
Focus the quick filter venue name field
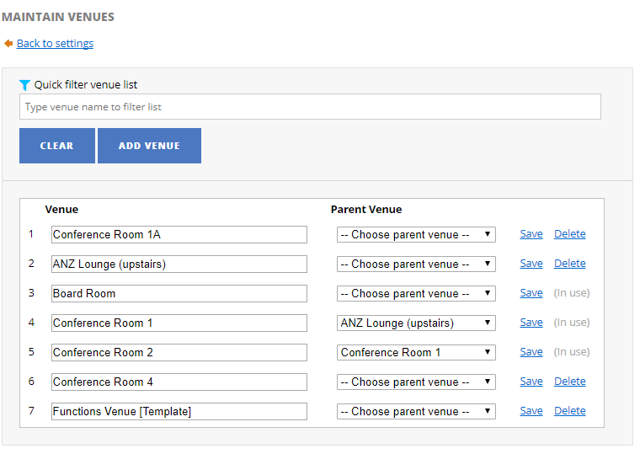point(310,107)
